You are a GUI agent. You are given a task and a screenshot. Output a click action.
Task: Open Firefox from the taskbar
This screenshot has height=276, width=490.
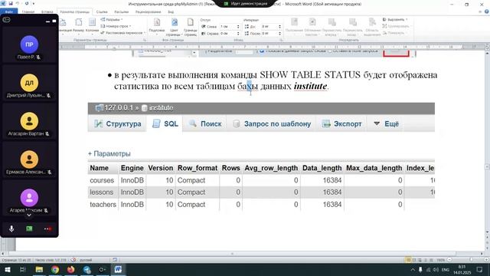[x=71, y=269]
